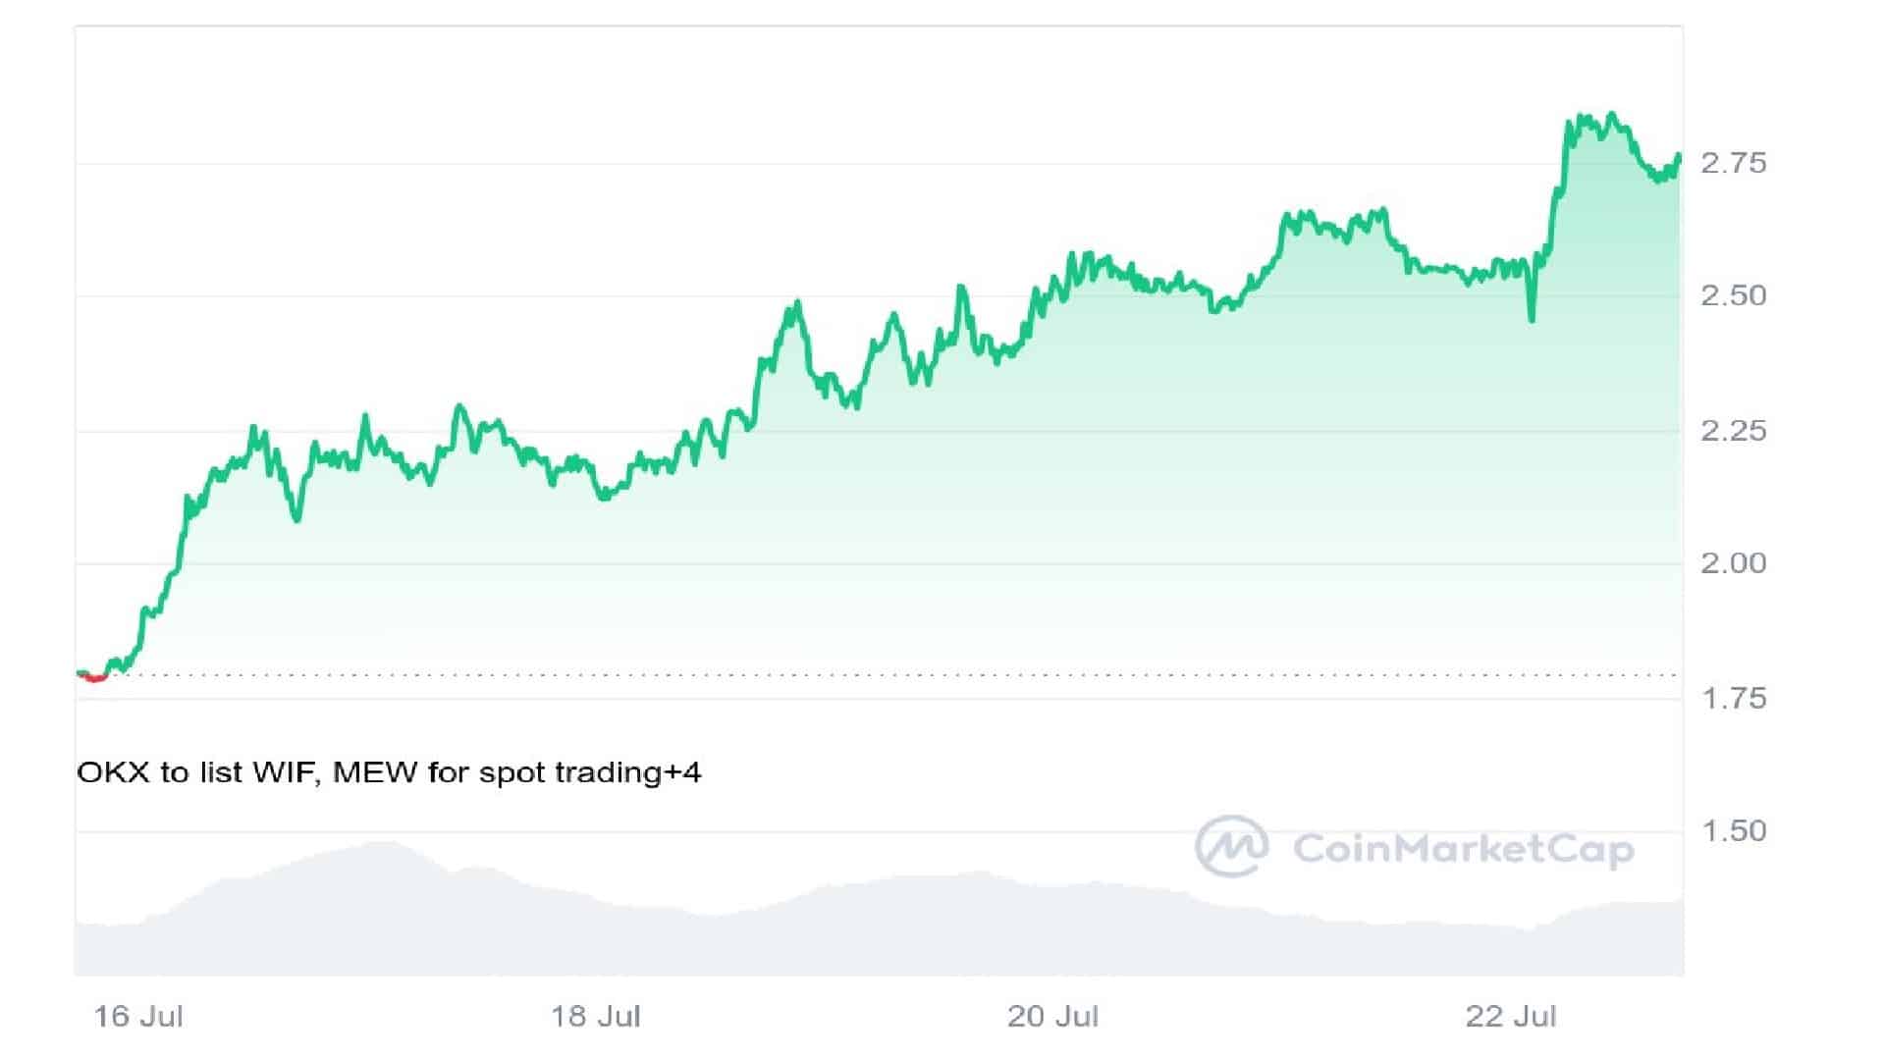The height and width of the screenshot is (1060, 1885).
Task: Click the red segment of the price line
Action: pos(95,677)
